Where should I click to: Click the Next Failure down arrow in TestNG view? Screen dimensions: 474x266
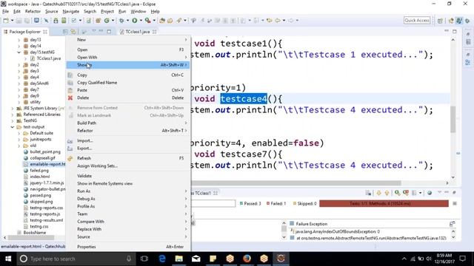click(378, 193)
